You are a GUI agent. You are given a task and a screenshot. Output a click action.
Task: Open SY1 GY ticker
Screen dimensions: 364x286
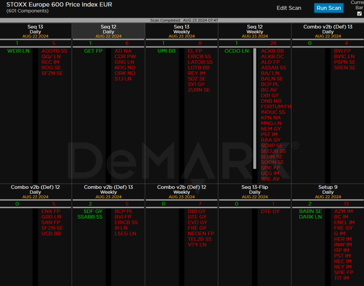196,84
